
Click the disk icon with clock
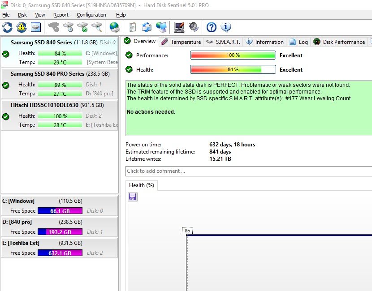(68, 27)
